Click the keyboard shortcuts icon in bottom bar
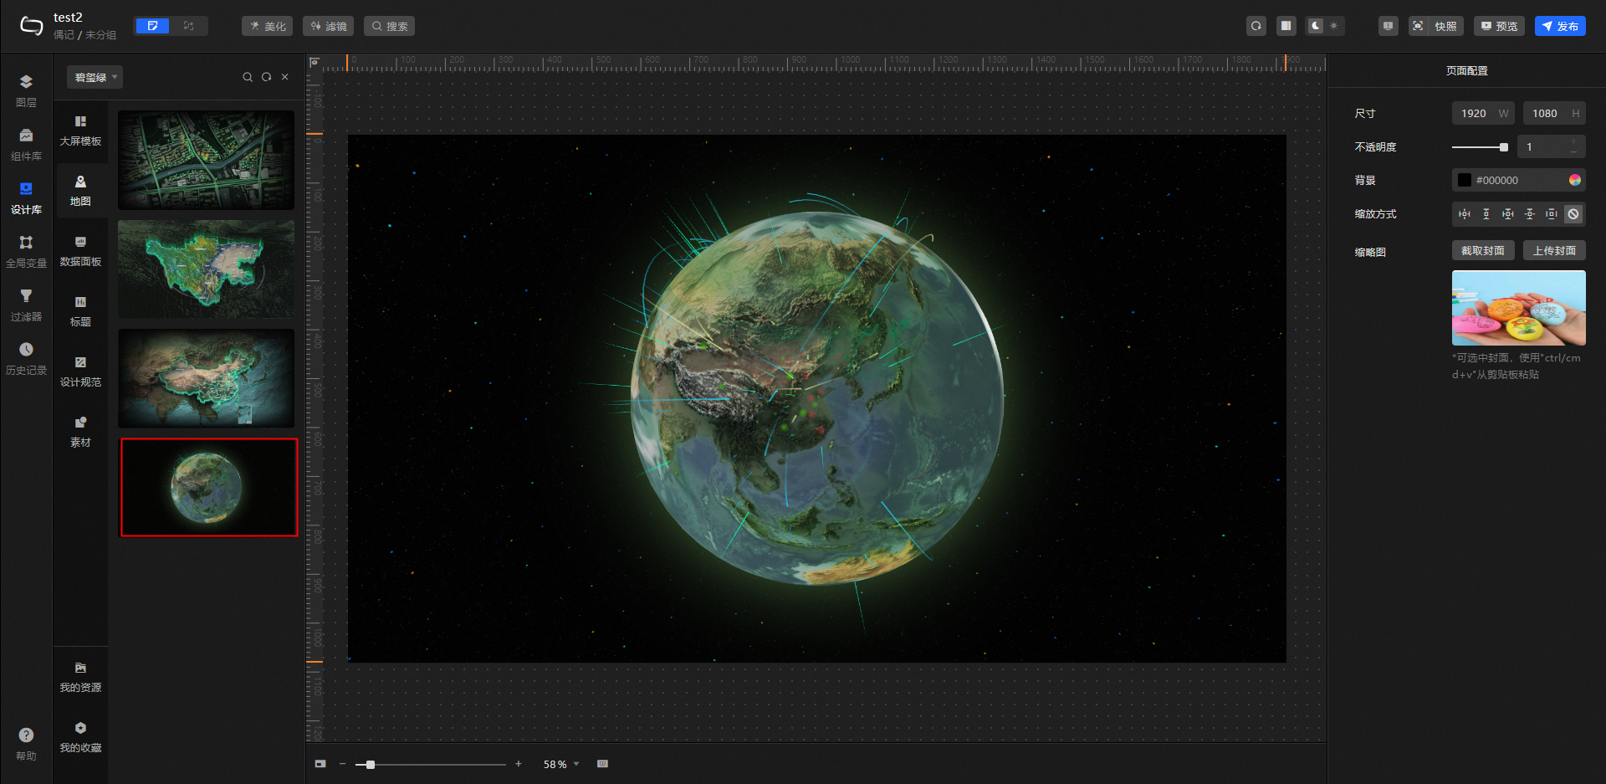 pyautogui.click(x=602, y=764)
